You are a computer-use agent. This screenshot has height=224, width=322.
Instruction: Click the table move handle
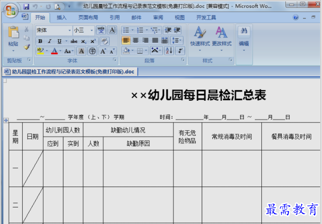point(6,121)
